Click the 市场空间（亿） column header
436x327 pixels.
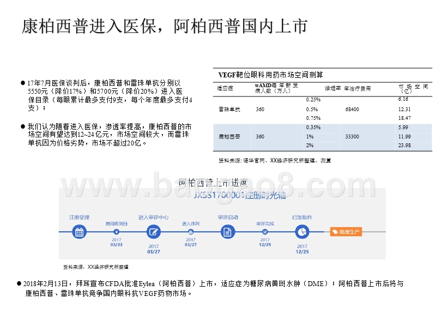pyautogui.click(x=413, y=88)
